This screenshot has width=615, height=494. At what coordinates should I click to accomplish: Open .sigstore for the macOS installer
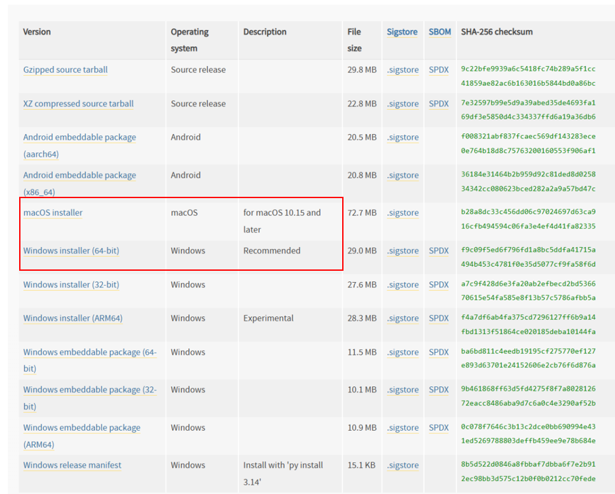click(x=403, y=213)
